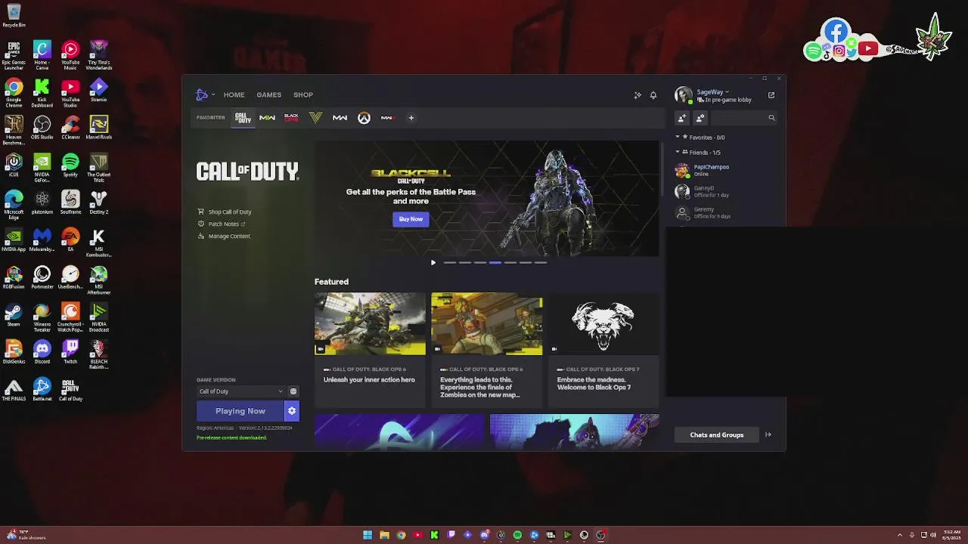
Task: Open Marvel Rivals desktop shortcut
Action: pyautogui.click(x=99, y=127)
